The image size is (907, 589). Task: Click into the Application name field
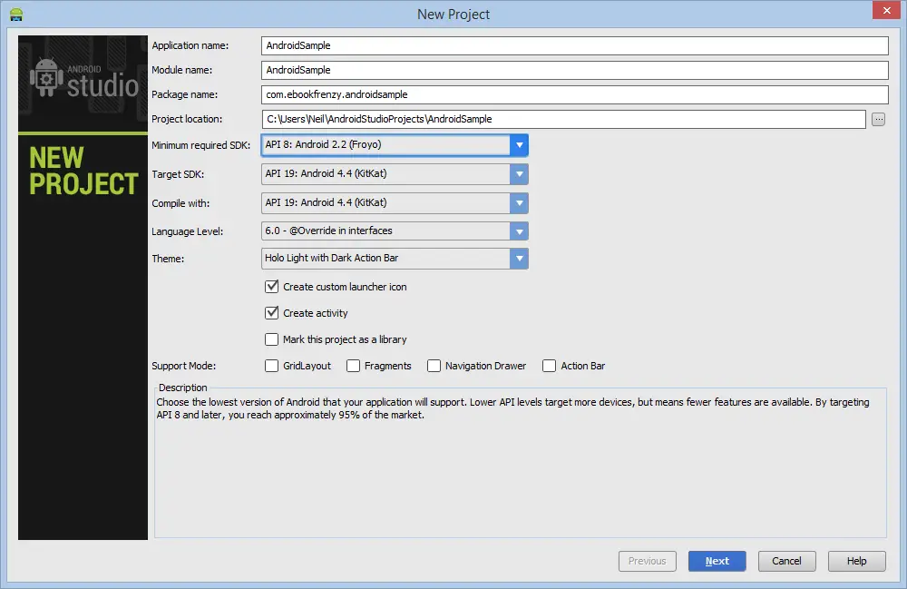pos(573,45)
